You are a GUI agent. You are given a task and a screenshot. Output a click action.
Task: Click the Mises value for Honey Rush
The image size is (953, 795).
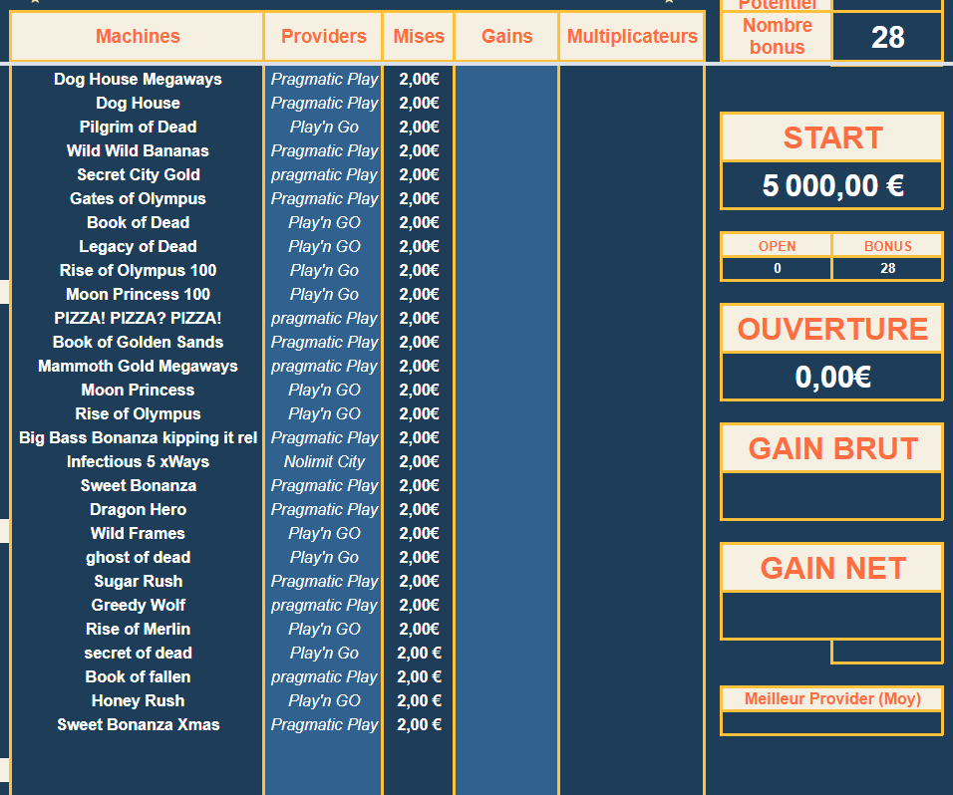(419, 701)
